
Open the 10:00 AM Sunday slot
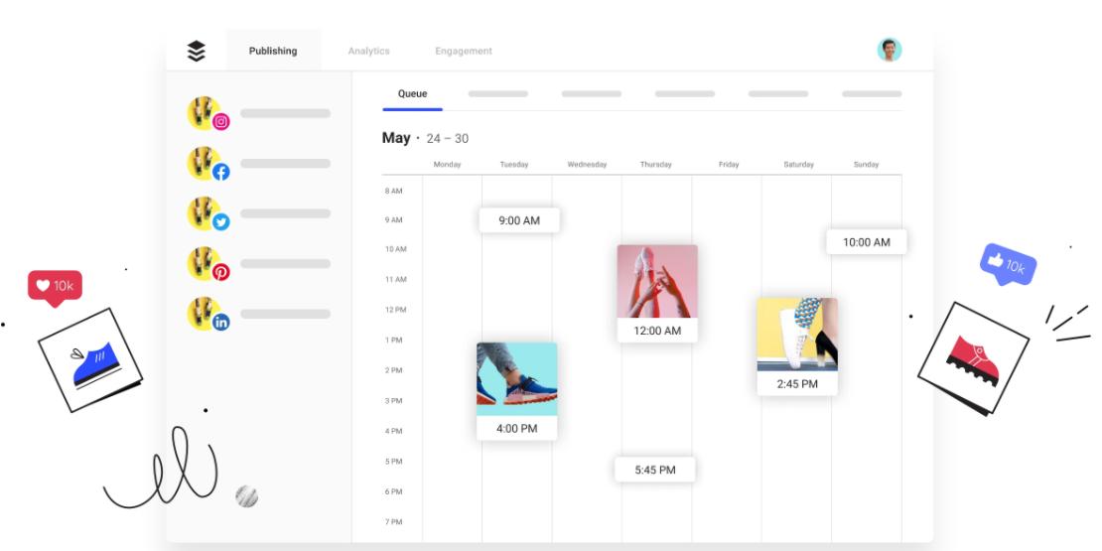click(866, 241)
